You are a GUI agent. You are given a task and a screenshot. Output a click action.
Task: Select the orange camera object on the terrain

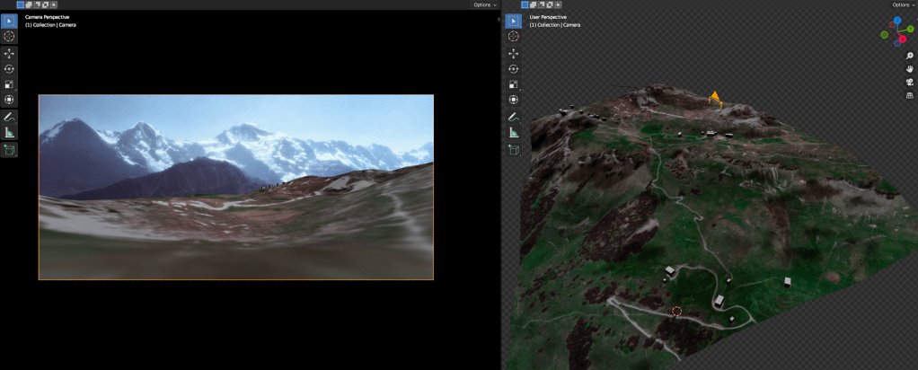[x=715, y=100]
